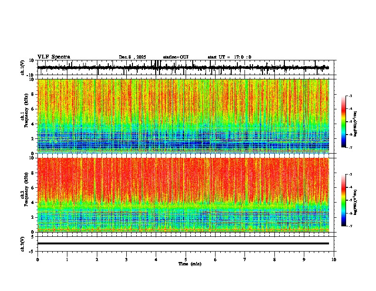Click the "station=OUI" header label
The height and width of the screenshot is (291, 376).
click(176, 57)
